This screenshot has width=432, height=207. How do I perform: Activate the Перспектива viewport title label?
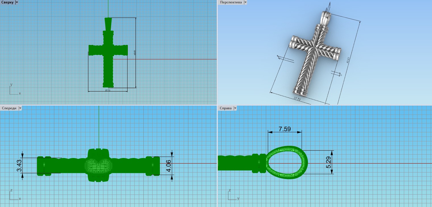pyautogui.click(x=231, y=2)
